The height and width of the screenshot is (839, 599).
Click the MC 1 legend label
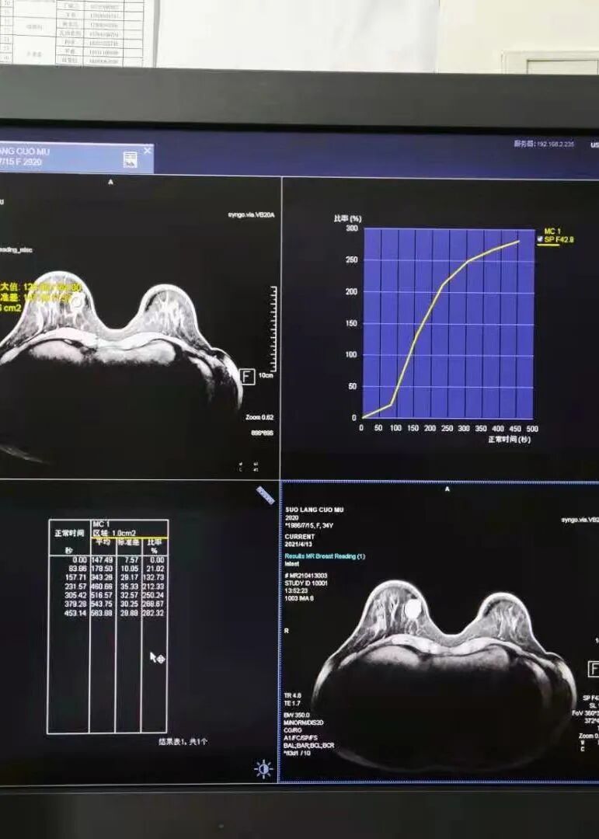(x=552, y=232)
